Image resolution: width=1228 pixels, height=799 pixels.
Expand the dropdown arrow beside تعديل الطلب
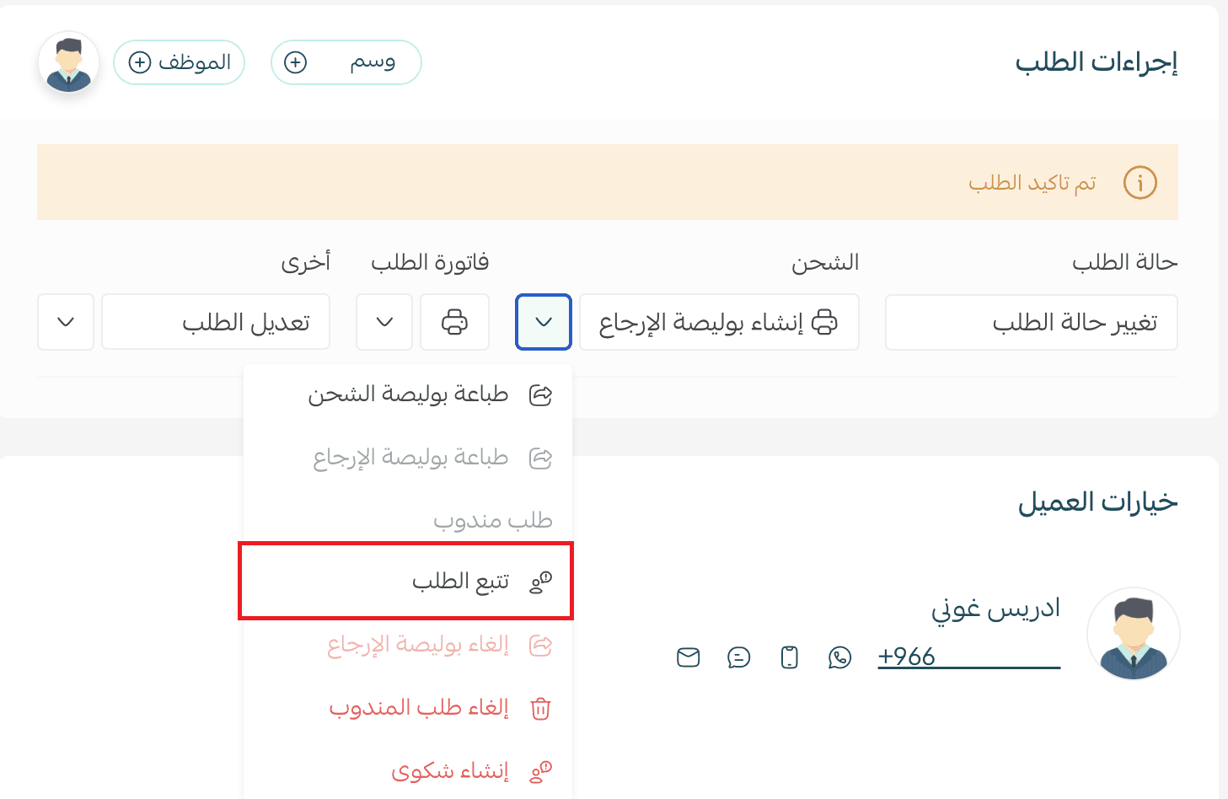pos(66,322)
